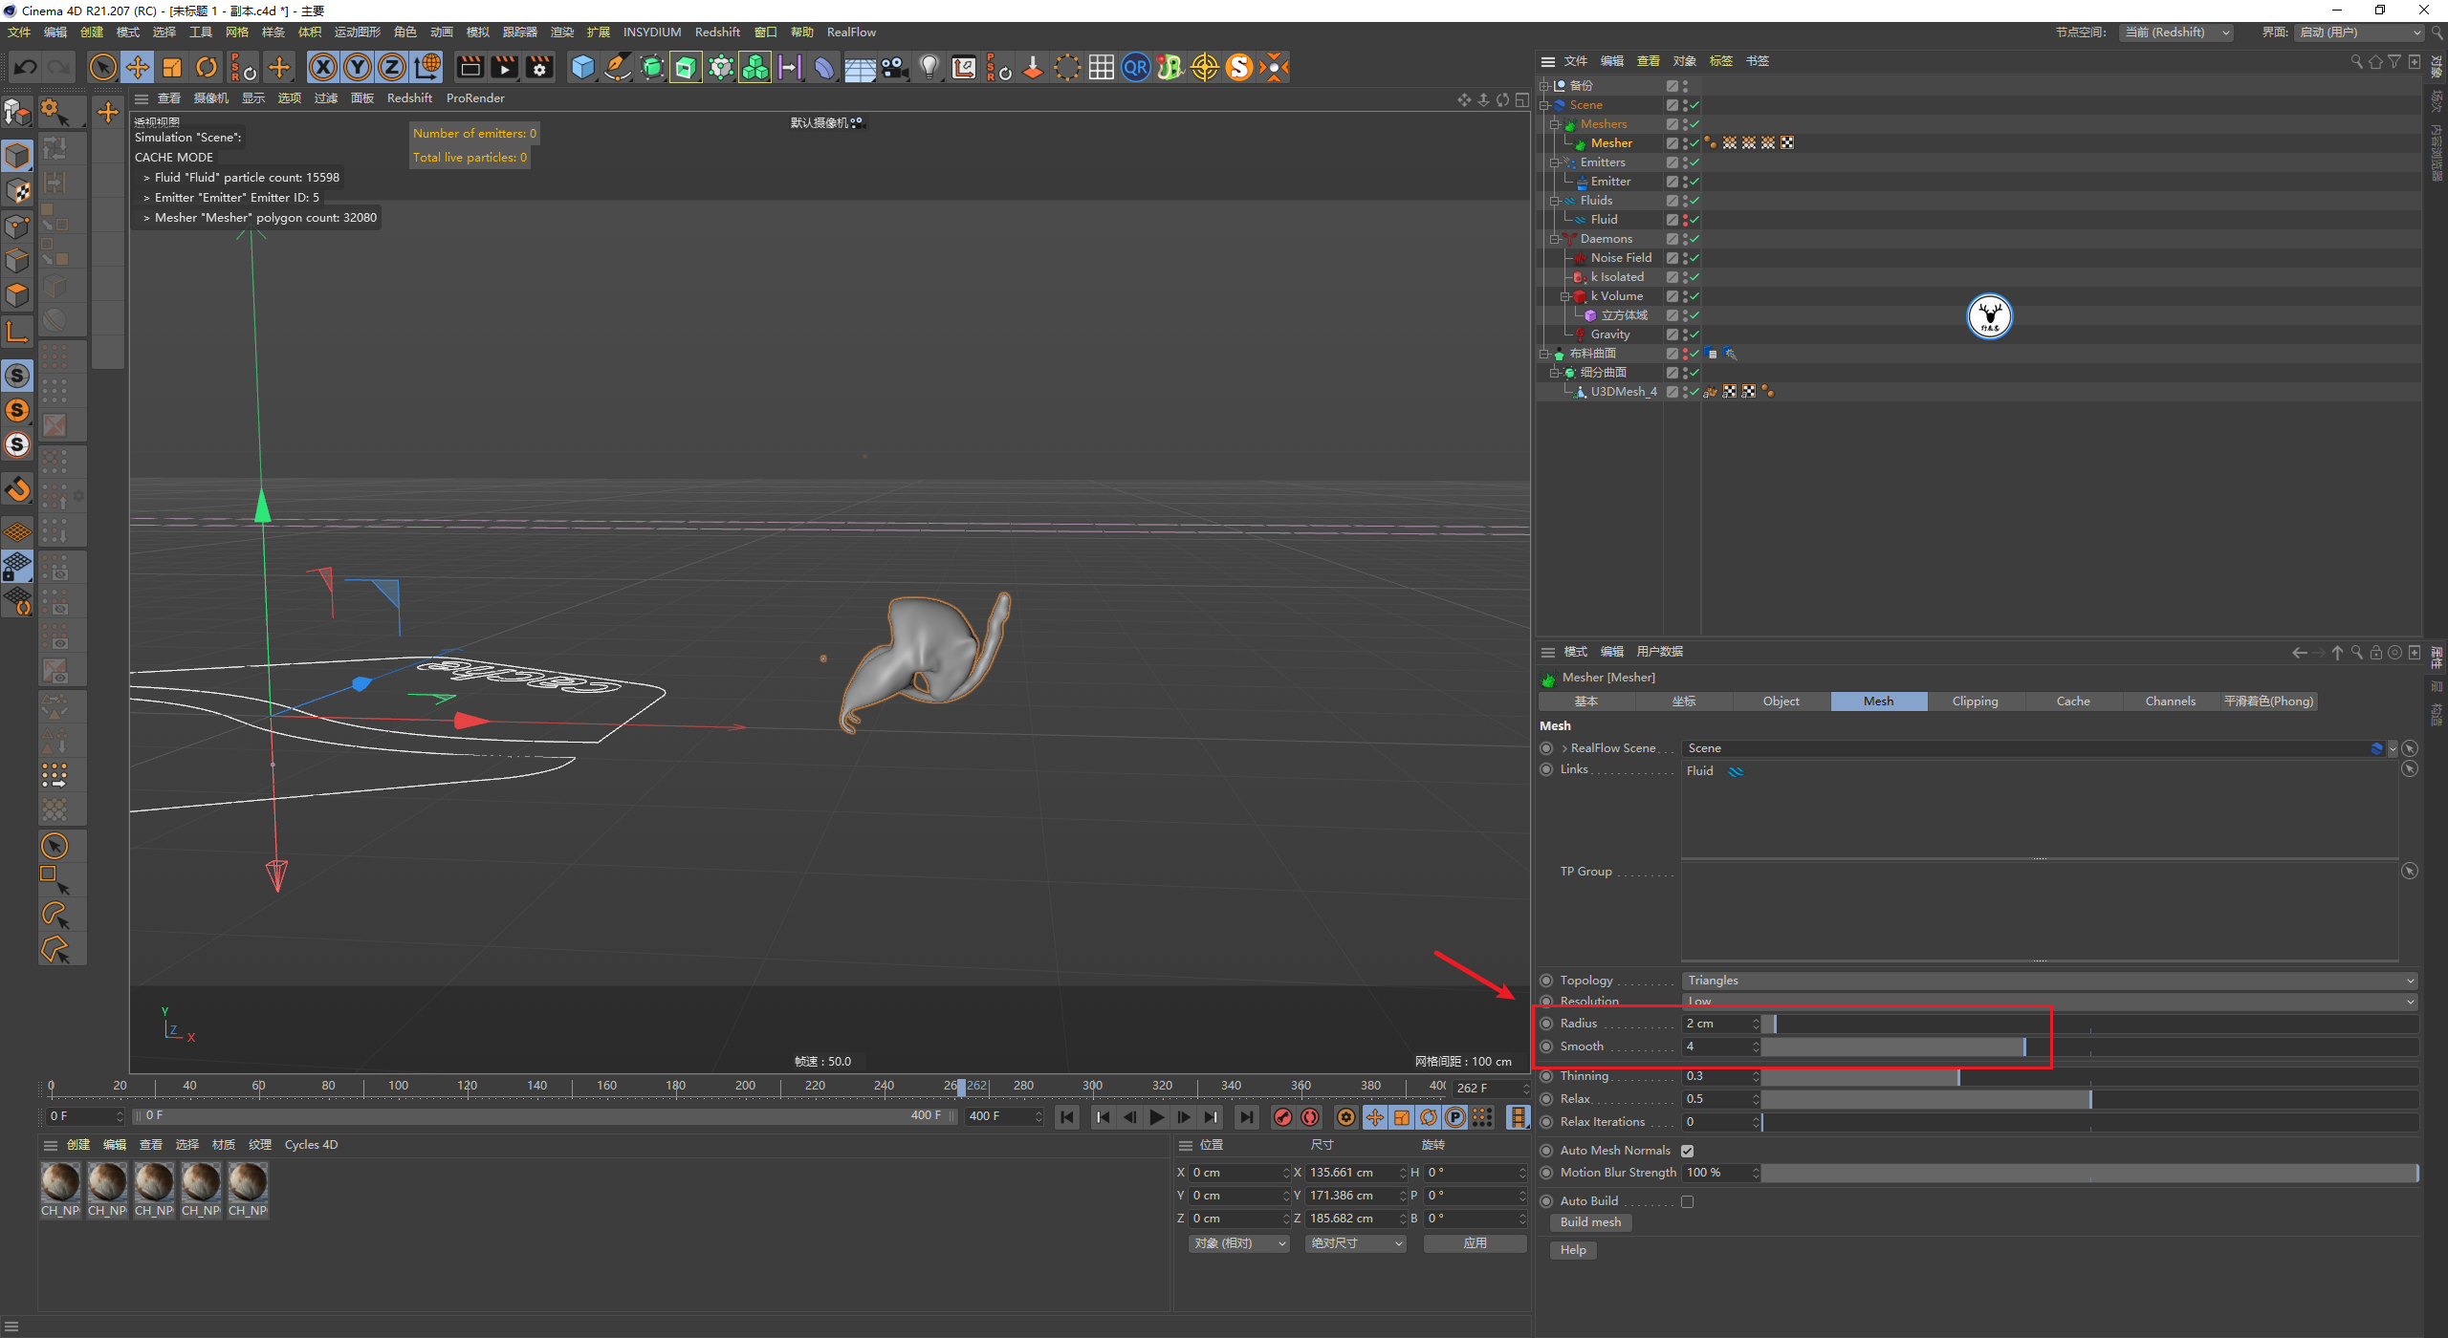Screen dimensions: 2448x1338
Task: Open the RealFlow menu
Action: click(x=851, y=32)
